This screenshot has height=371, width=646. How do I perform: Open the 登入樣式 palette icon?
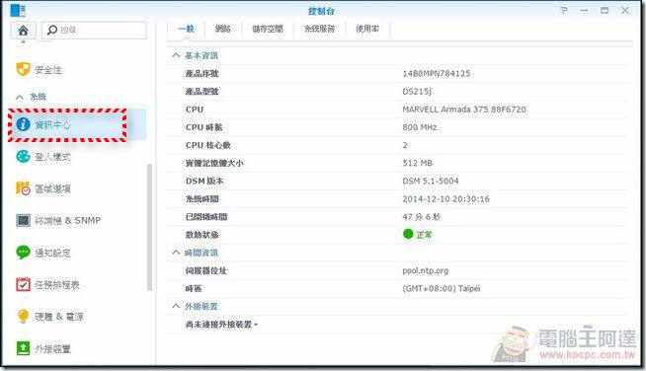23,157
